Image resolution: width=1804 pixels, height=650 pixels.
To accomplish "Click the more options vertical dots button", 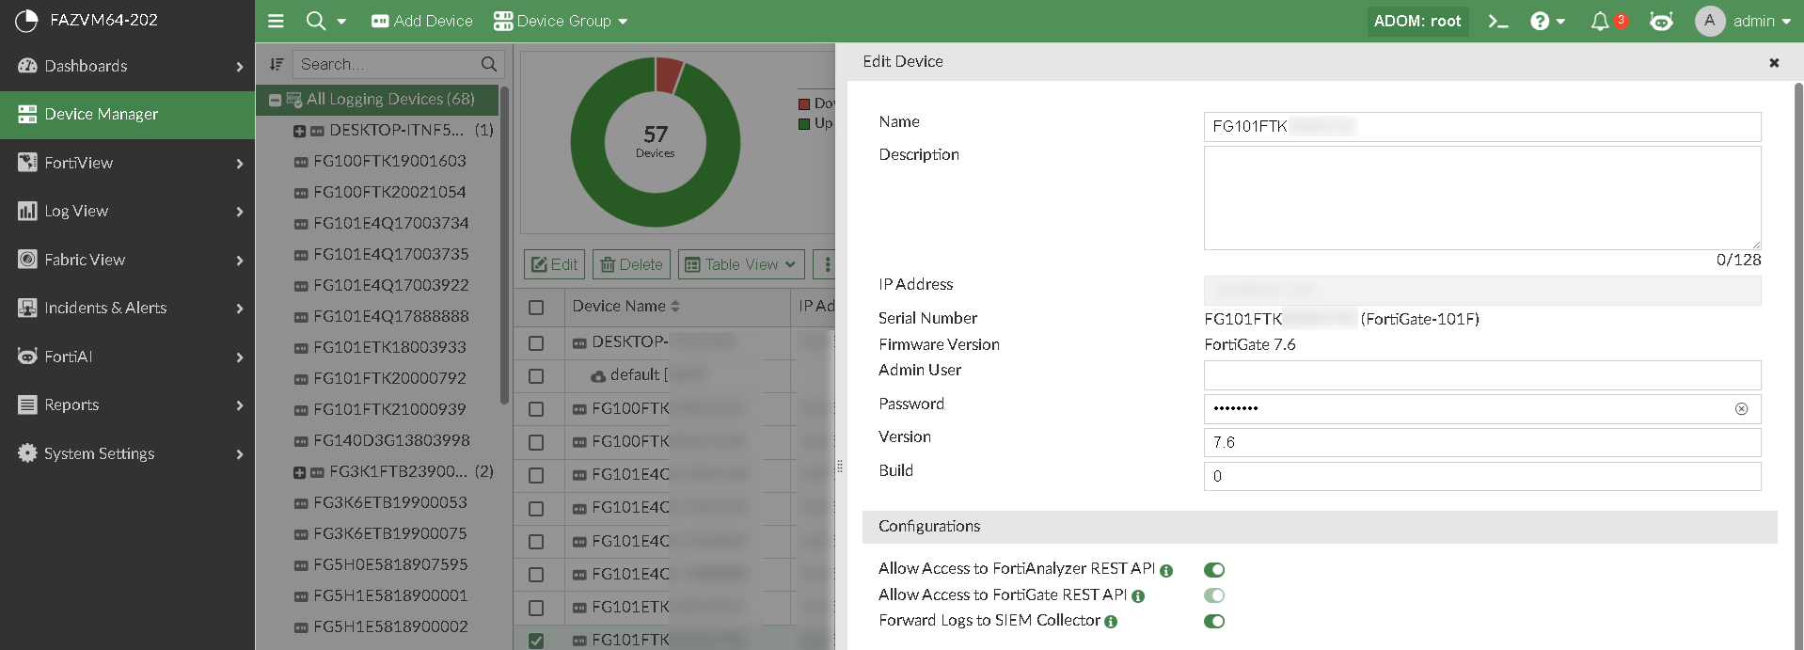I will coord(827,264).
